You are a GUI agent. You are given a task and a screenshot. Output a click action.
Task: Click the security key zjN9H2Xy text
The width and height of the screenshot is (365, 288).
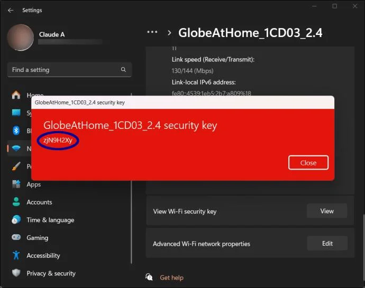click(x=58, y=140)
